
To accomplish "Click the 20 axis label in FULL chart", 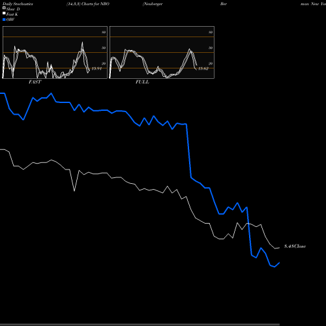I will point(211,63).
